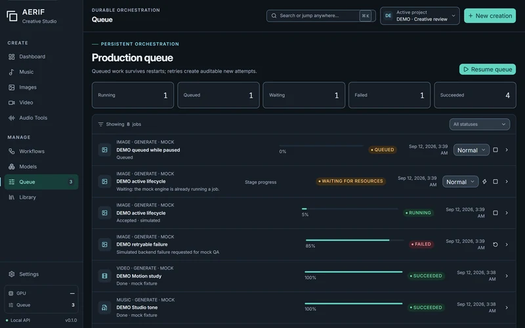Stop the running DEMO active lifecycle job
Viewport: 525px width, 328px height.
495,213
